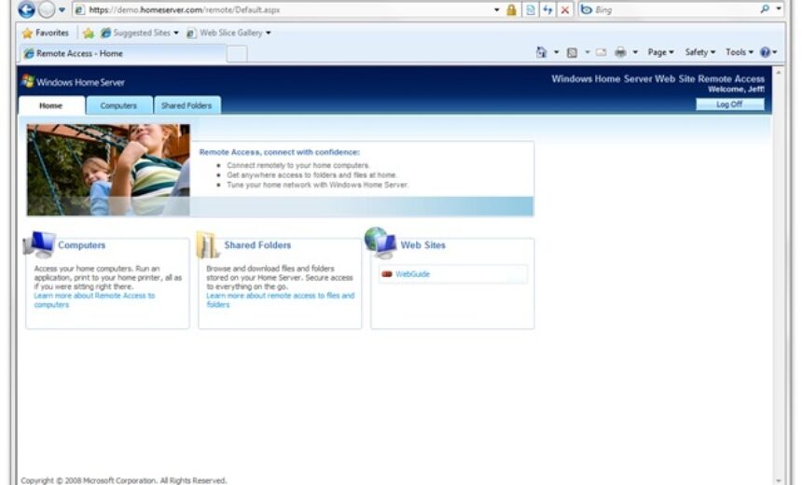This screenshot has height=485, width=802.
Task: Click the Log Off button
Action: tap(729, 104)
